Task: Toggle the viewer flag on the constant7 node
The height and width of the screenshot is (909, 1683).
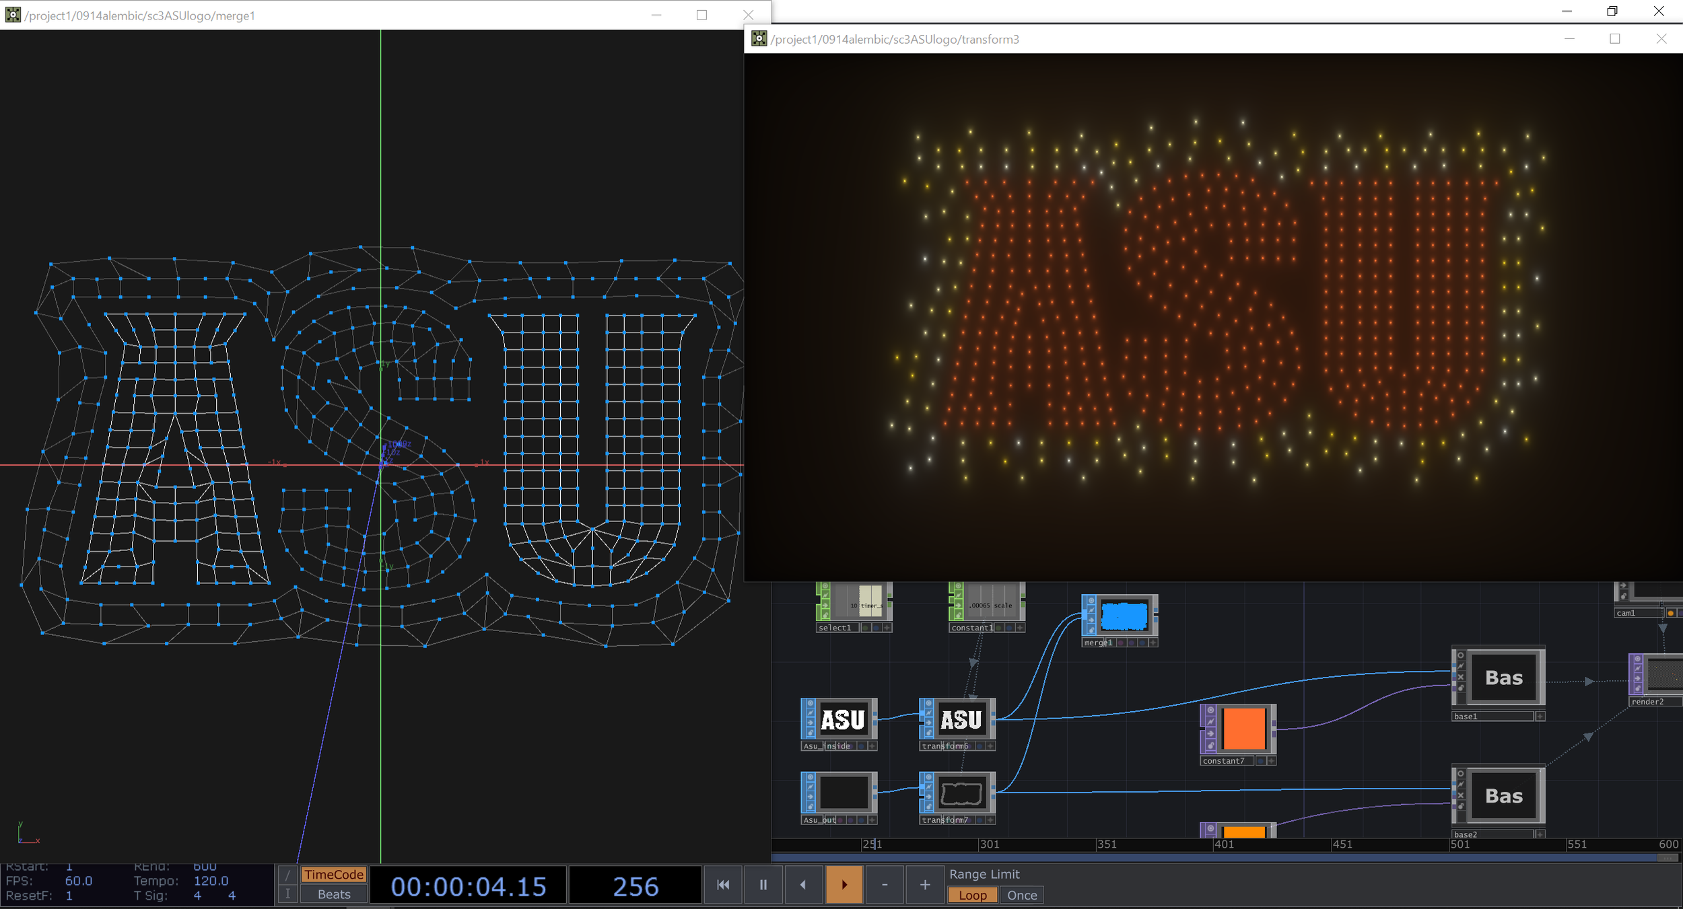Action: point(1210,711)
